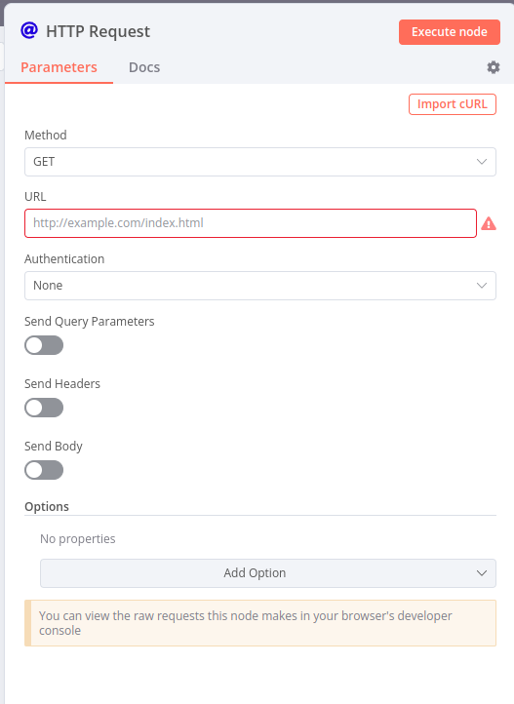Click the HTTP Request @ node icon
The width and height of the screenshot is (514, 704).
point(29,30)
